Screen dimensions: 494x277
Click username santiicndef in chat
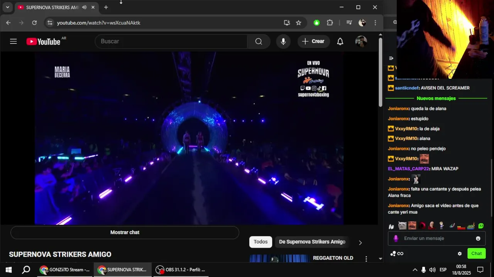pos(407,88)
